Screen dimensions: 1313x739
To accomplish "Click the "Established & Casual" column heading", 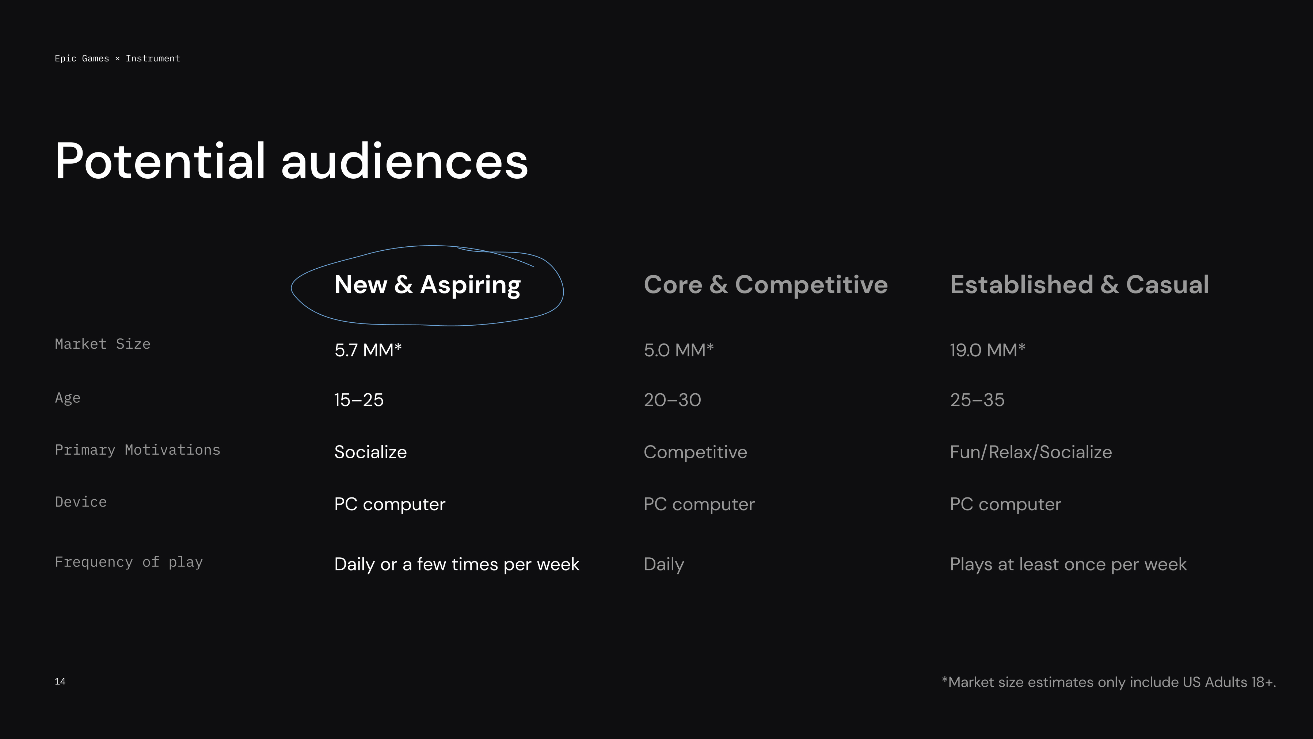I will pos(1079,285).
